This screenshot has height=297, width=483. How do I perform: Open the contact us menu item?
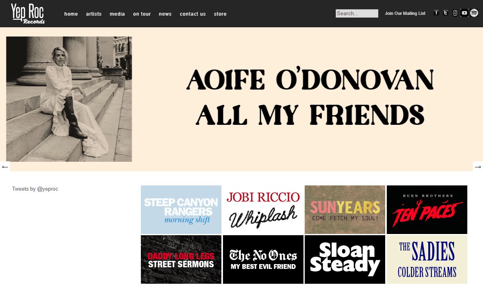193,14
